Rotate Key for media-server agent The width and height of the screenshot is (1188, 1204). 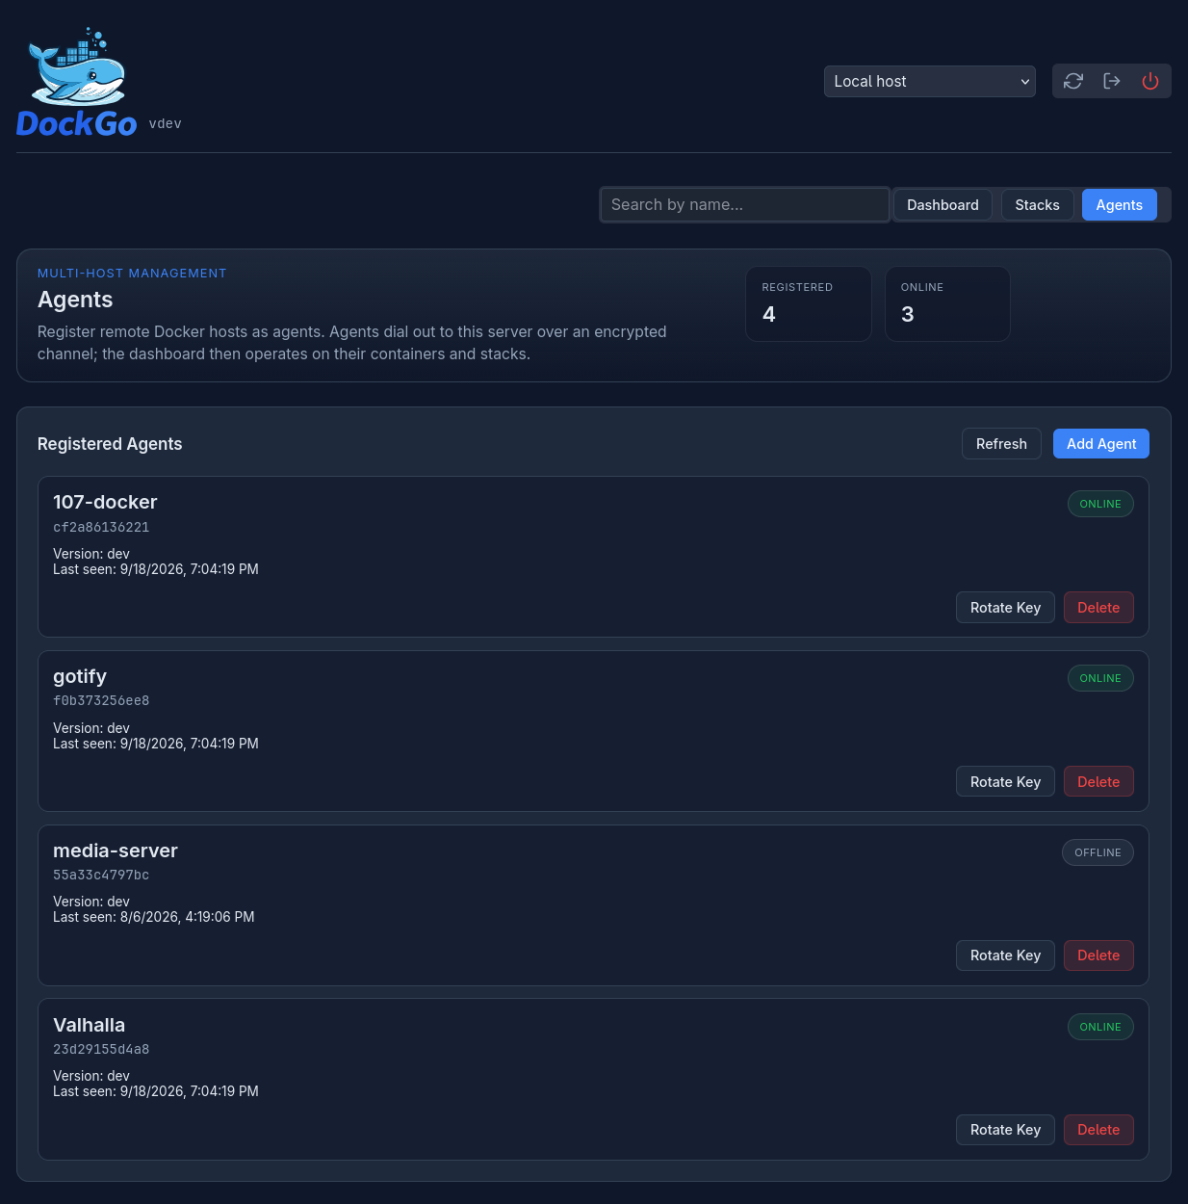(1005, 955)
